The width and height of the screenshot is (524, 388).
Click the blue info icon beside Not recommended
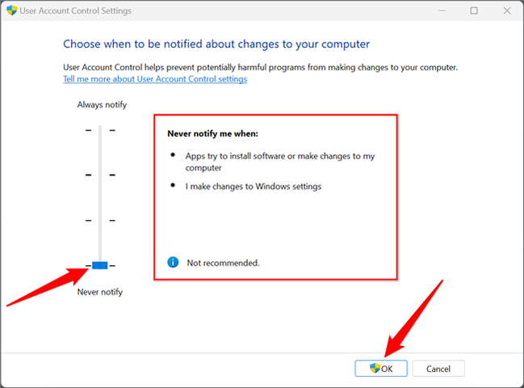pyautogui.click(x=173, y=262)
